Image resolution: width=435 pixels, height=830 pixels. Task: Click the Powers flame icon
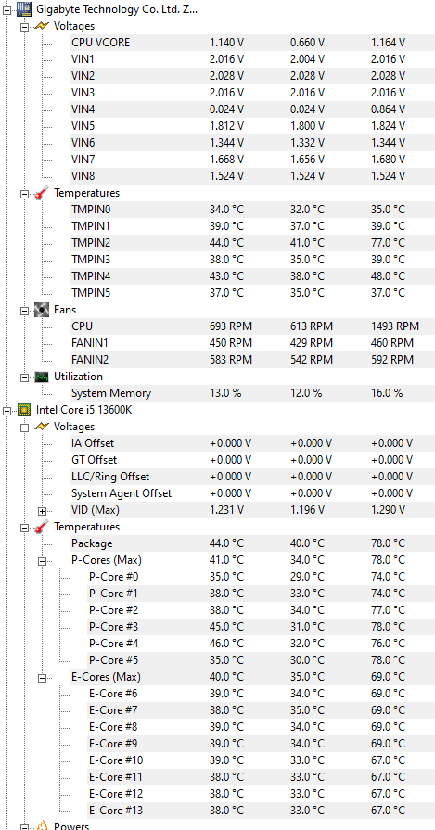[x=42, y=825]
